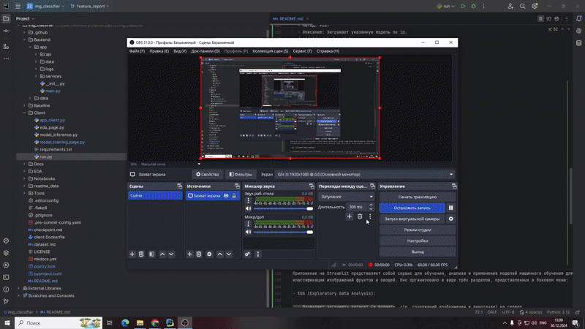Open PyCharm Git tool window
This screenshot has height=329, width=585.
(6, 301)
